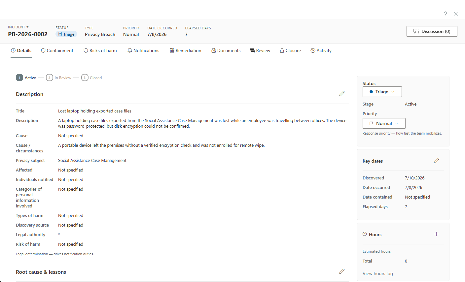Screen dimensions: 465x282
Task: Click the lock icon on Closure tab
Action: (x=282, y=50)
